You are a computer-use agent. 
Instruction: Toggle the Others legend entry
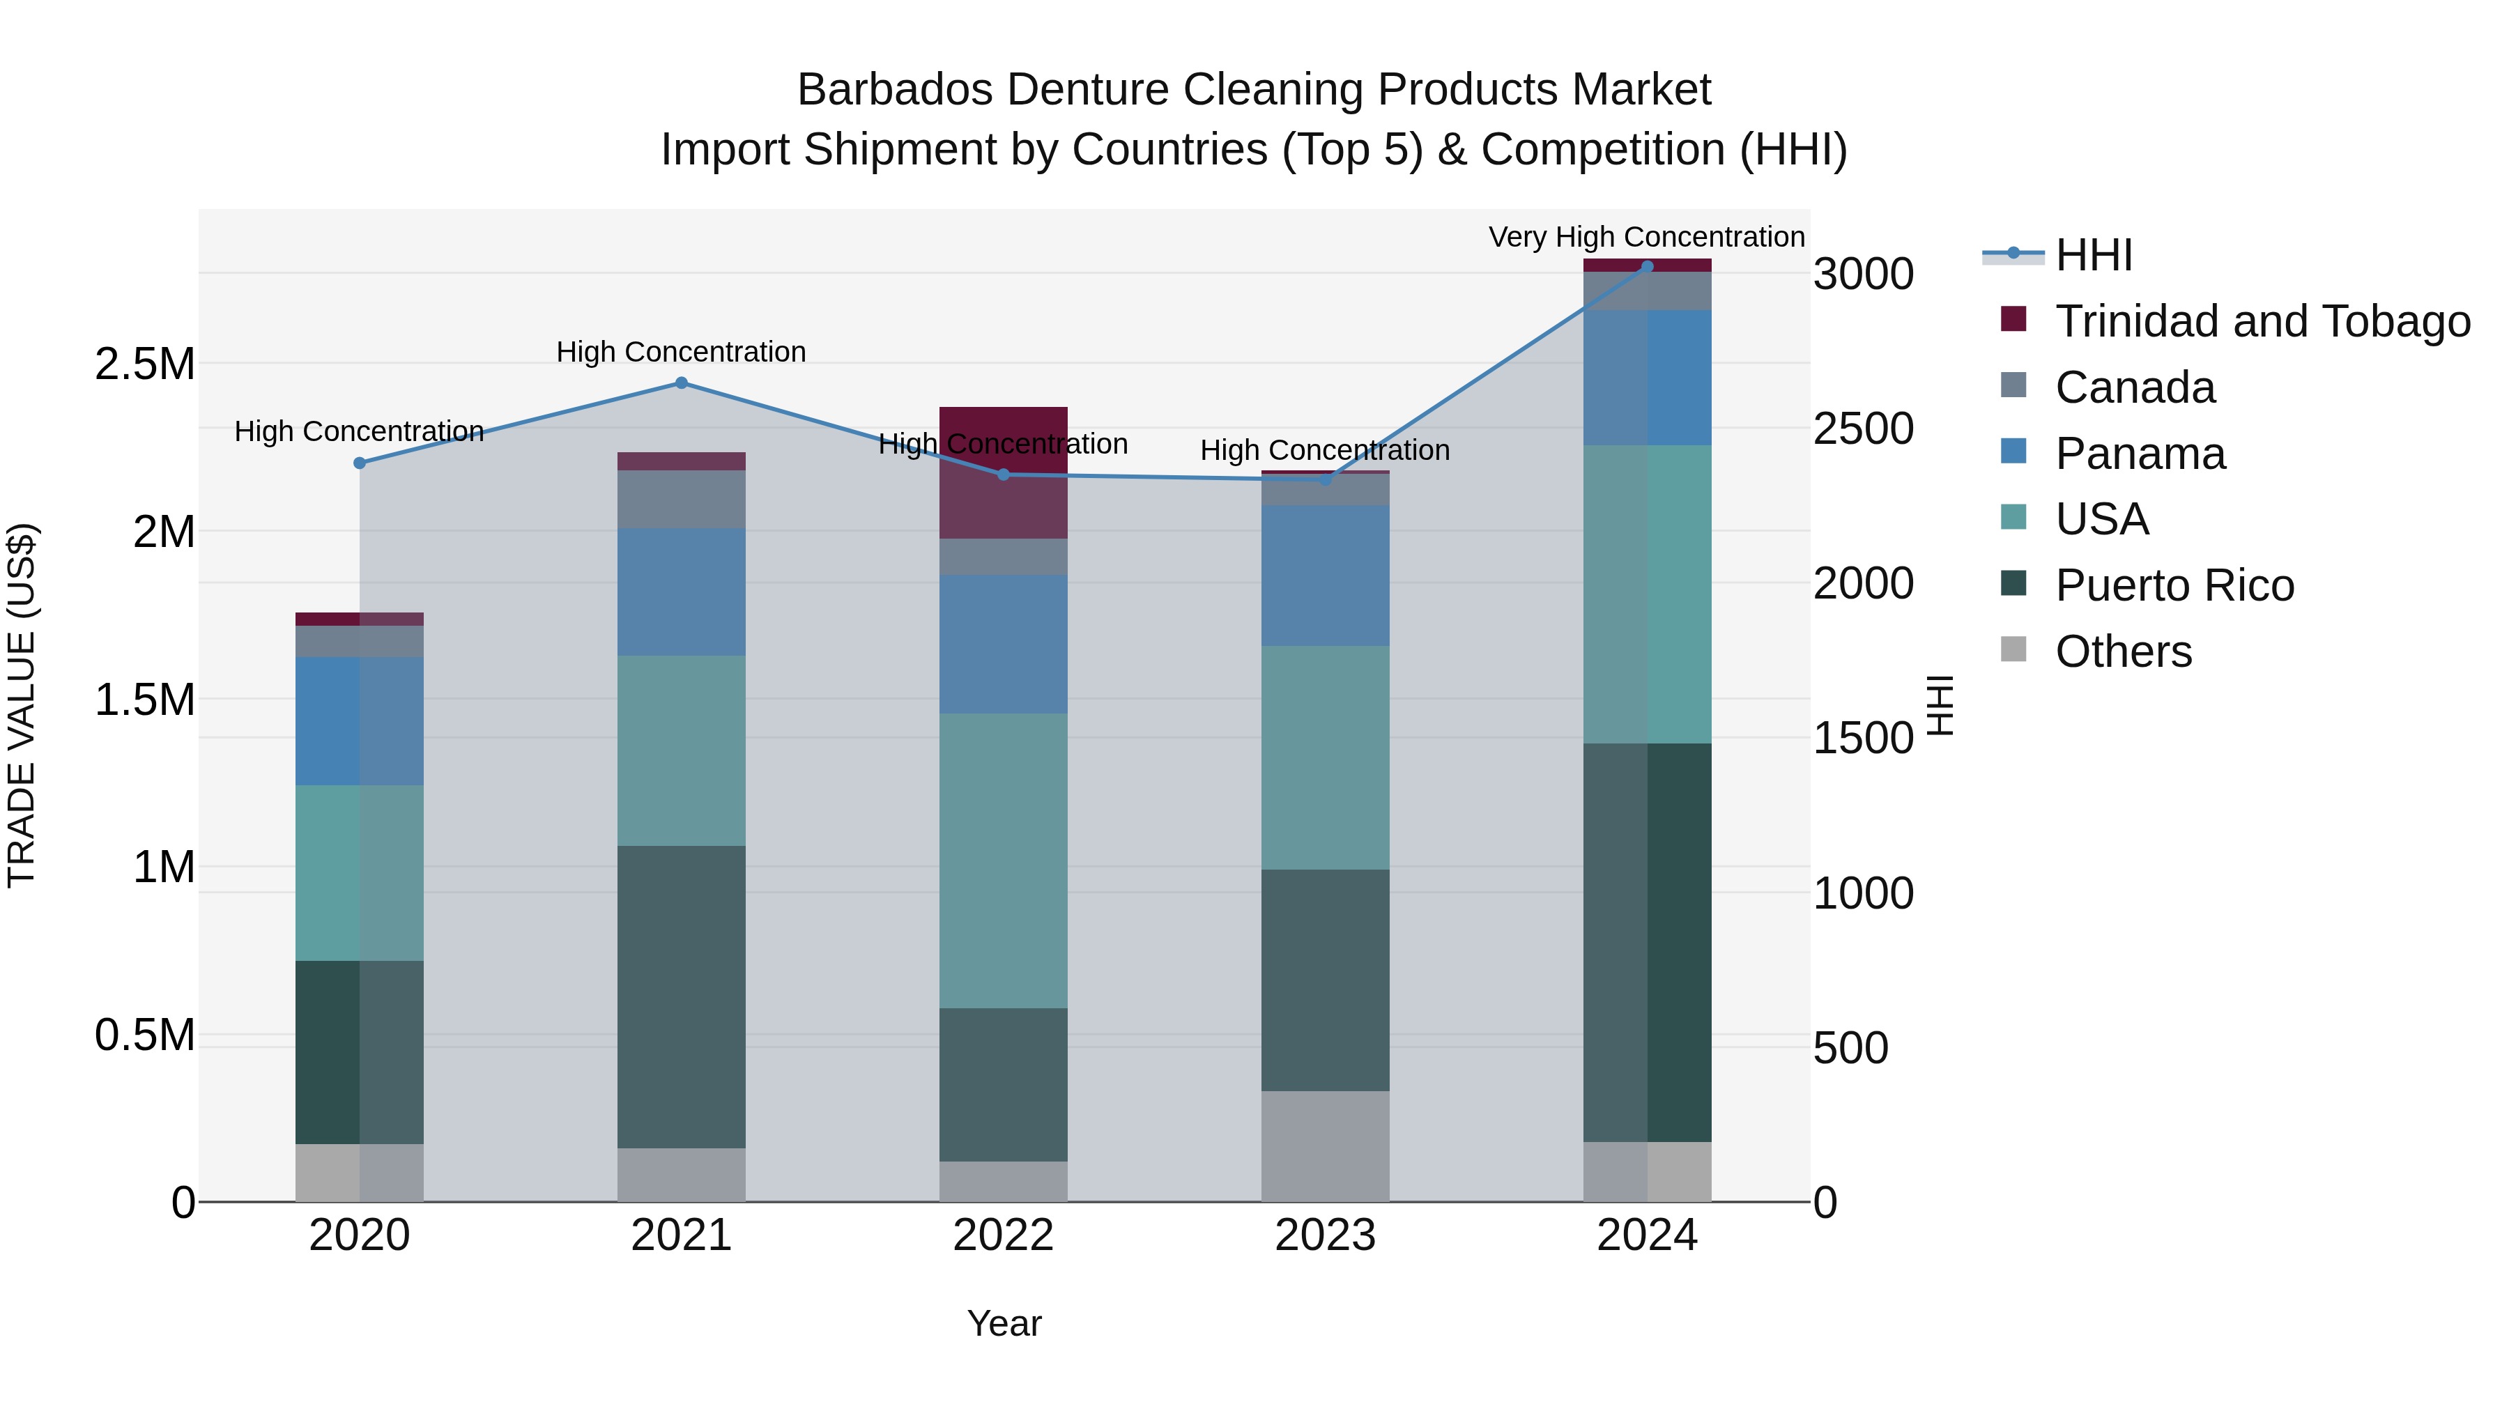pyautogui.click(x=2096, y=651)
